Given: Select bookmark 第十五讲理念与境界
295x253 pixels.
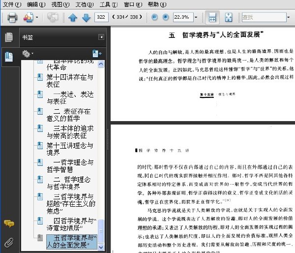Looking at the screenshot, I should point(70,149).
